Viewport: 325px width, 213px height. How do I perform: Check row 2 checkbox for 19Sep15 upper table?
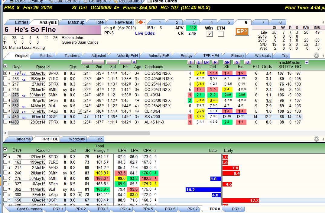click(5, 79)
